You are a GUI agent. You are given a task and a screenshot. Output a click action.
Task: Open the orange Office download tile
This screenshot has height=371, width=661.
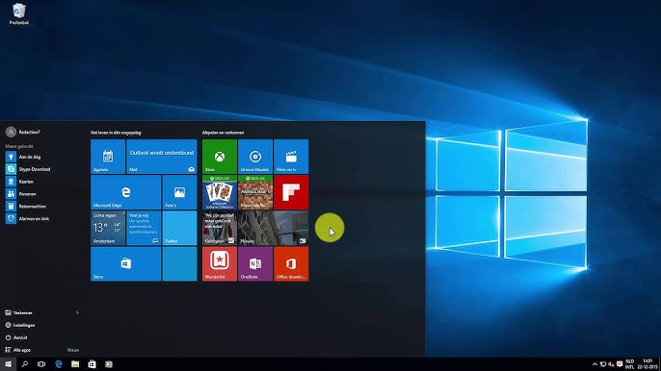[291, 263]
